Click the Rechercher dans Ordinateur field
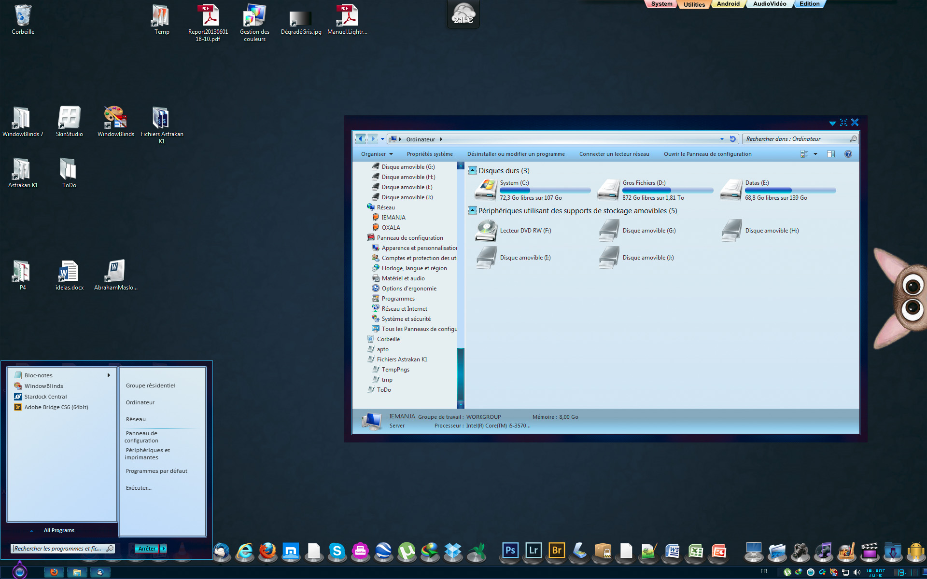Image resolution: width=927 pixels, height=579 pixels. [x=800, y=139]
